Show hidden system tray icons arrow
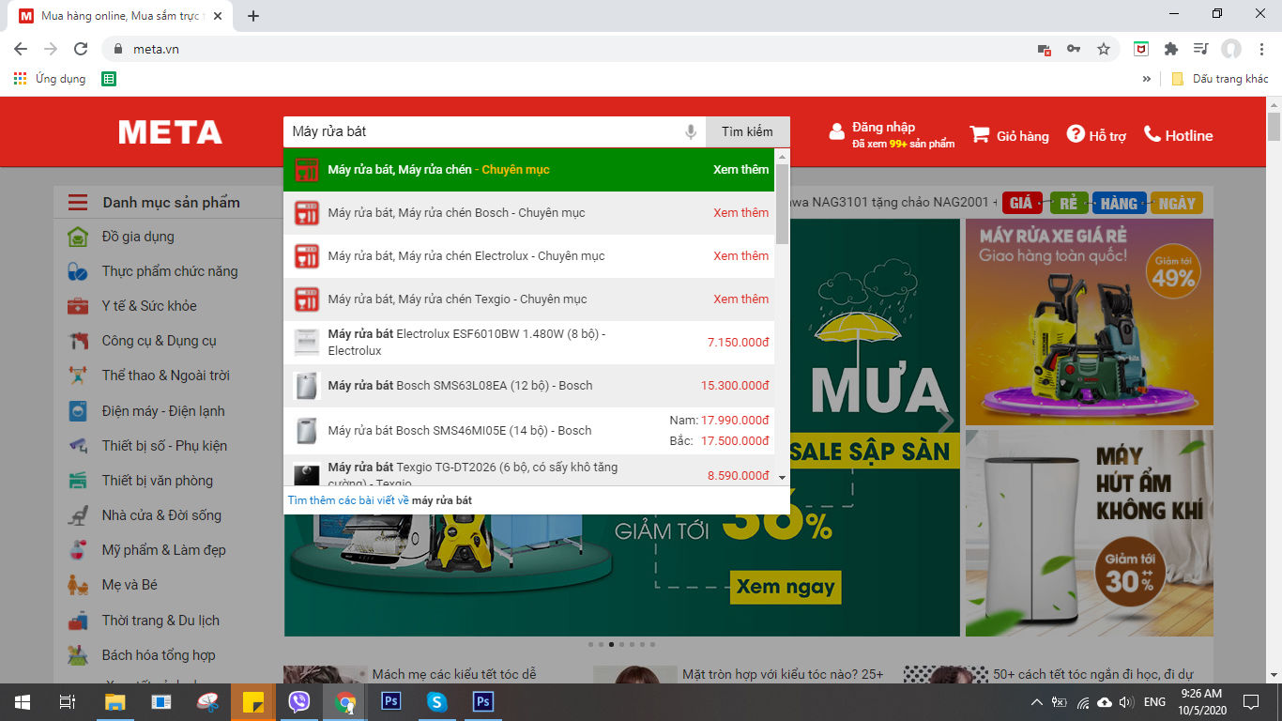1282x721 pixels. click(1036, 701)
